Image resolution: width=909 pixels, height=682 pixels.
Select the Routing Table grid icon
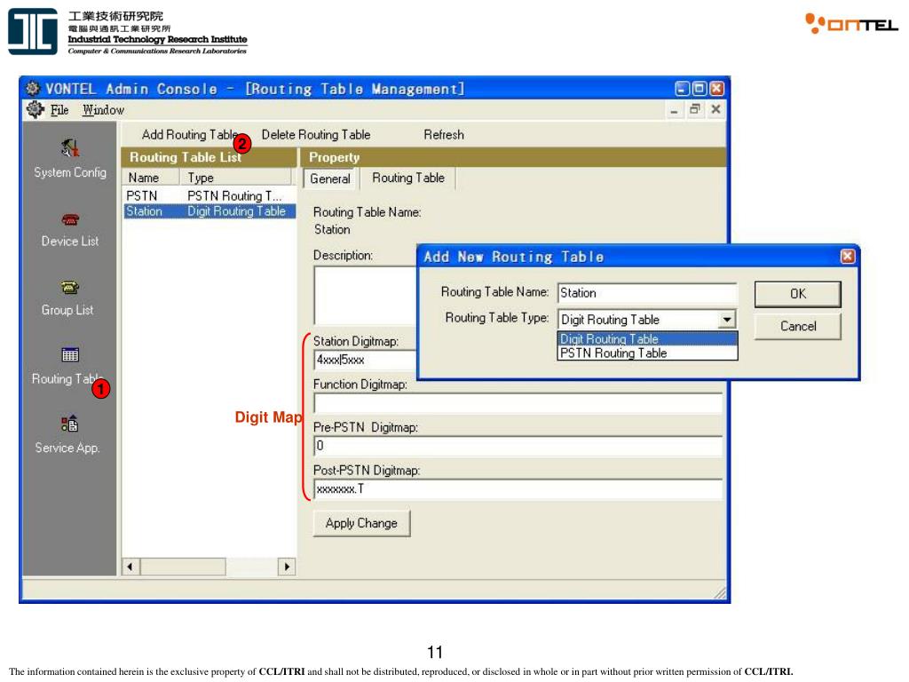(69, 355)
